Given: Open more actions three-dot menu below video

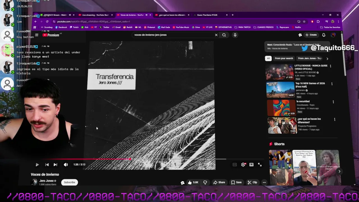Looking at the screenshot, I should click(264, 182).
